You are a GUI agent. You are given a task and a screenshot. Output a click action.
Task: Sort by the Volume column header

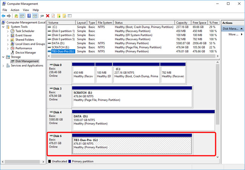click(61, 23)
